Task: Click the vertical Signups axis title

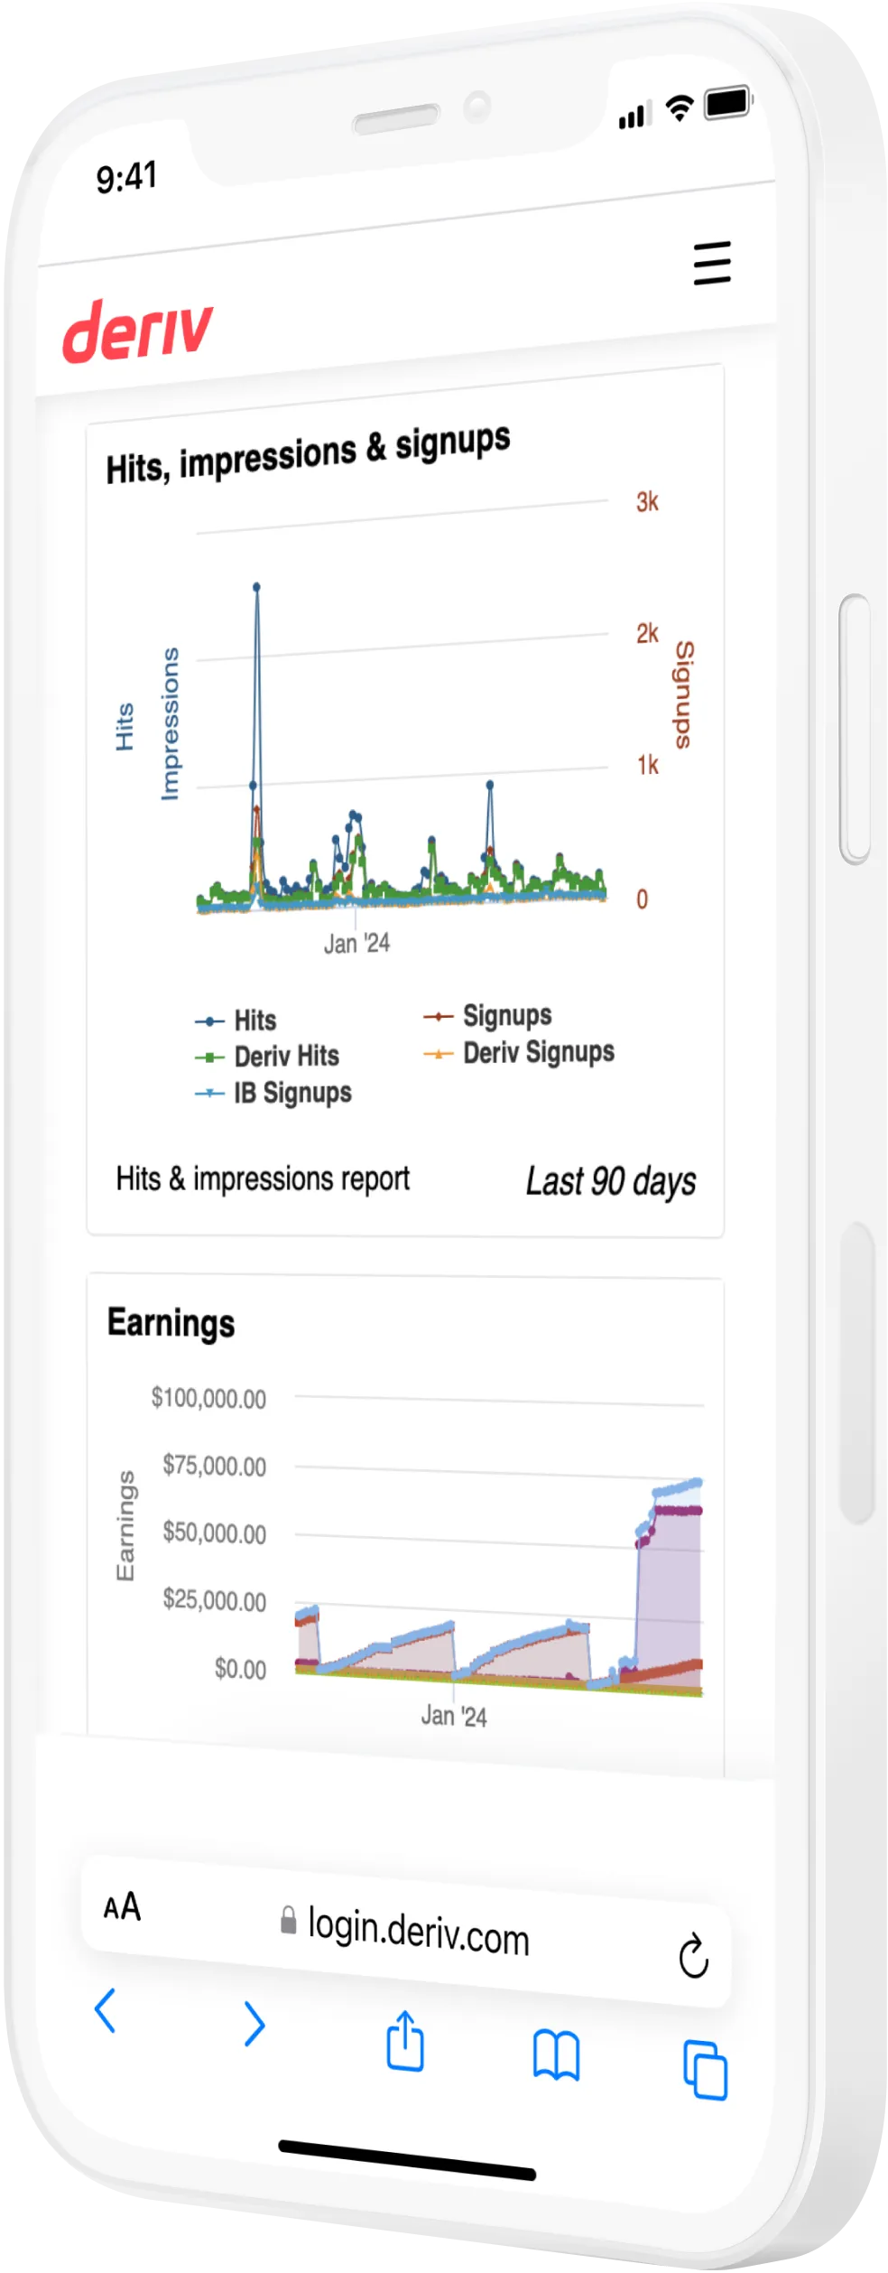Action: 684,694
